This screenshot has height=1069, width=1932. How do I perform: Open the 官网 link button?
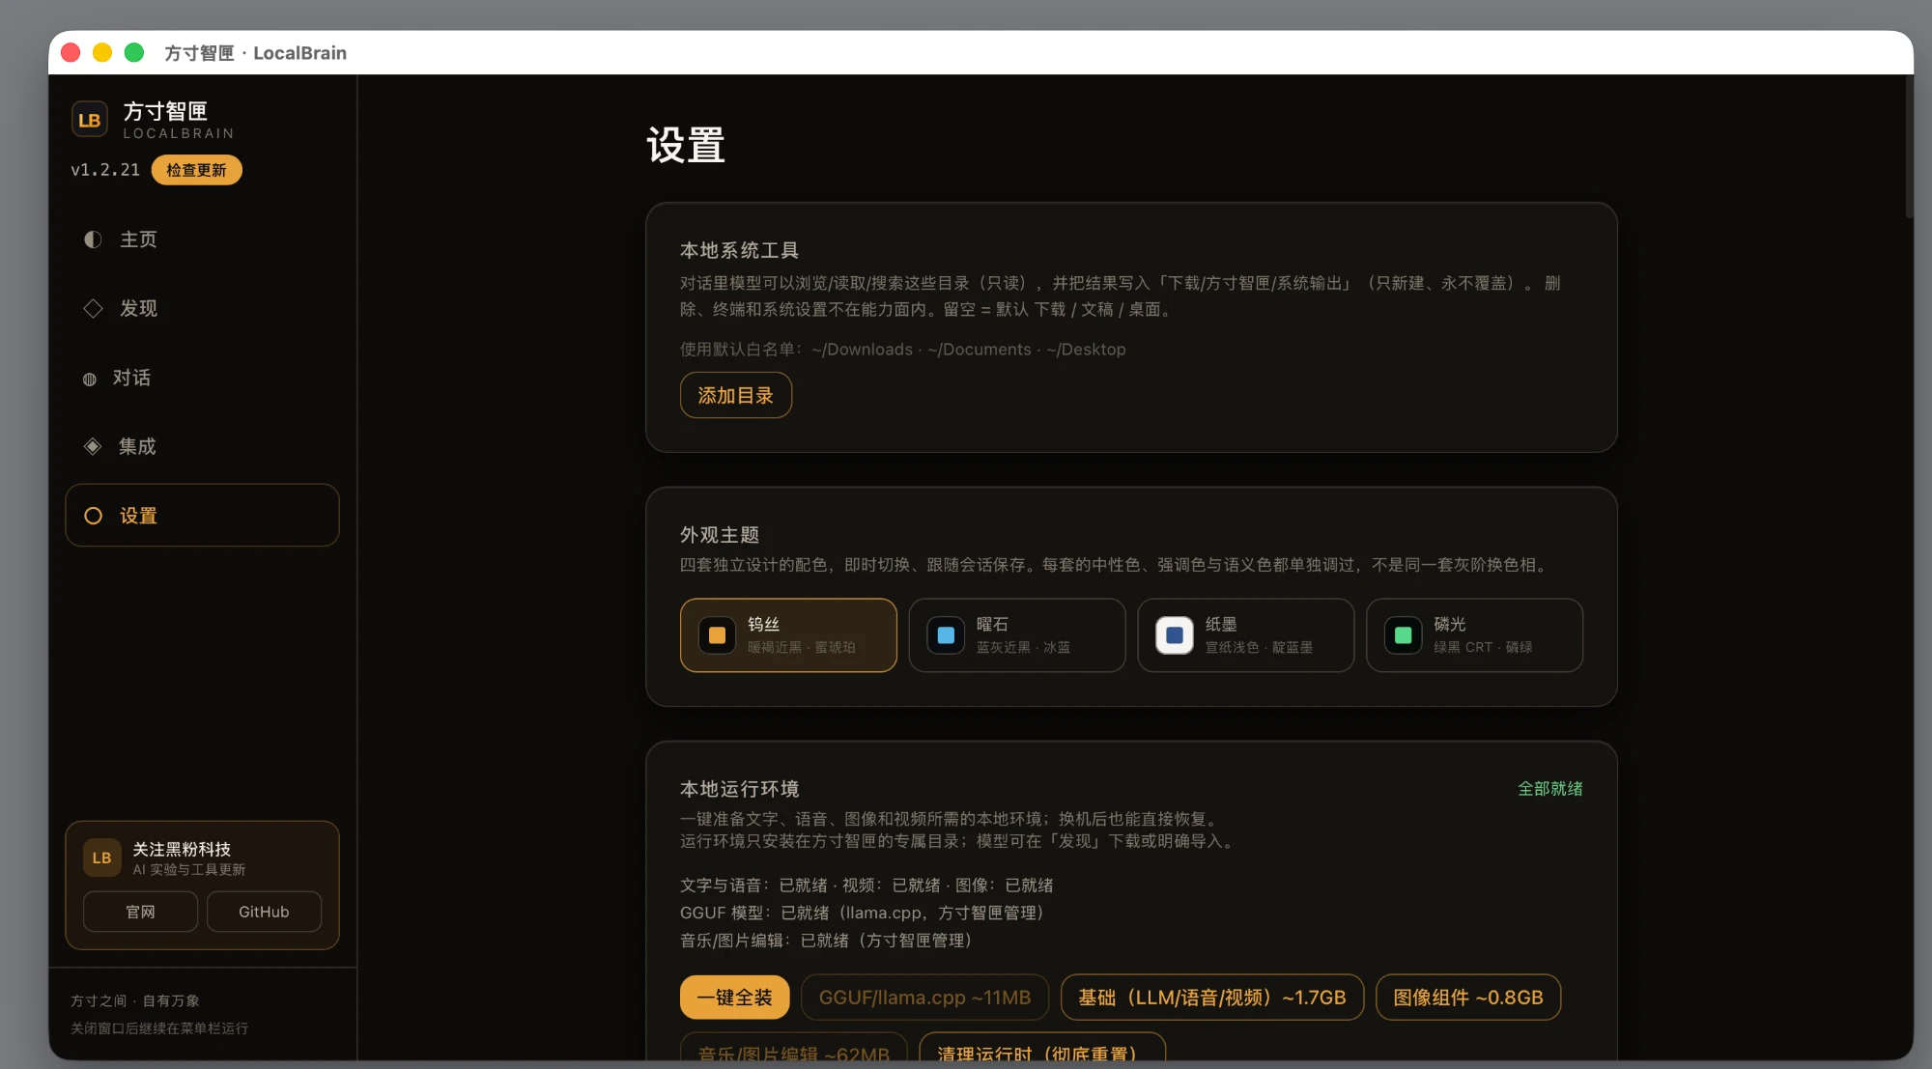point(140,912)
